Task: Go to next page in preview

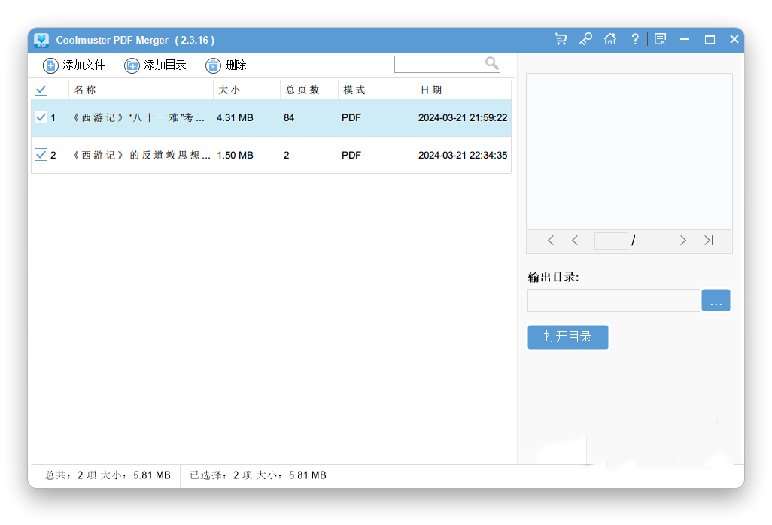Action: 683,241
